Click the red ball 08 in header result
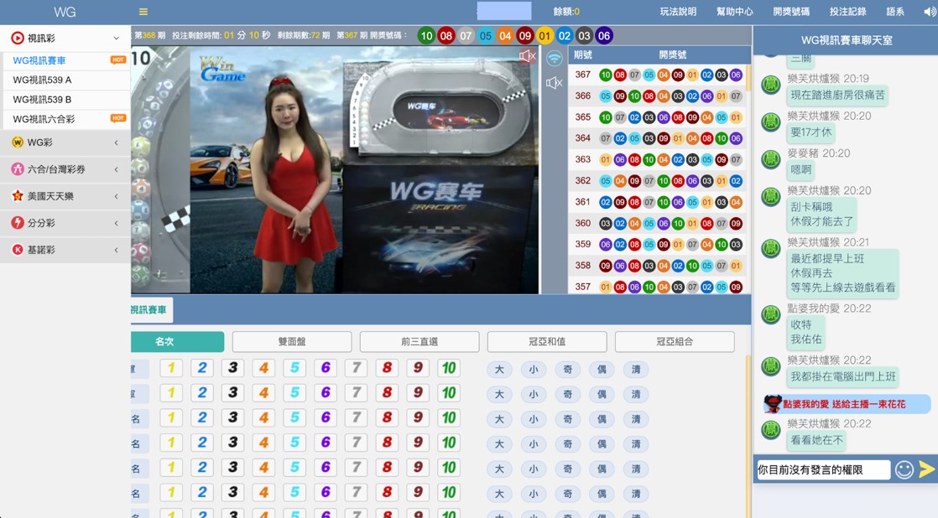The height and width of the screenshot is (518, 938). pos(446,36)
